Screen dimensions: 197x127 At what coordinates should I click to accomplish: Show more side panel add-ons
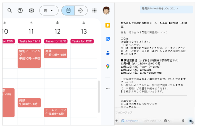click(x=108, y=88)
